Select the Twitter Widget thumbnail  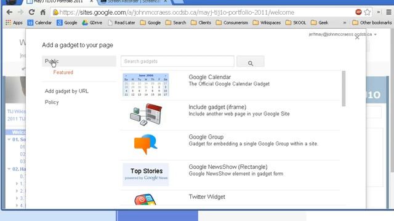click(145, 200)
